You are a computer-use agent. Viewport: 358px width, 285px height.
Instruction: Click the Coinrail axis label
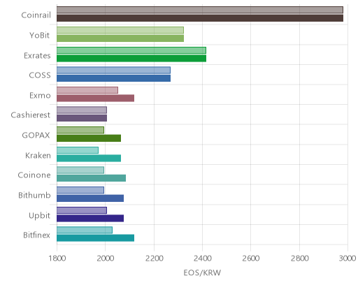click(36, 15)
